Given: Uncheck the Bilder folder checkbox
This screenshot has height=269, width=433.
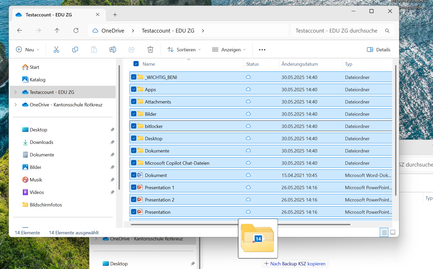Looking at the screenshot, I should point(134,114).
